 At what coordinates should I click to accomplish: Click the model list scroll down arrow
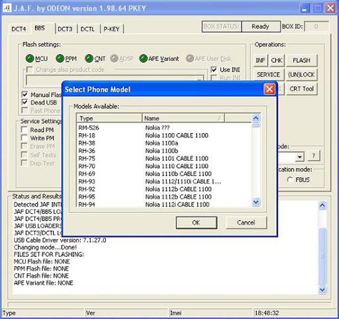click(256, 202)
